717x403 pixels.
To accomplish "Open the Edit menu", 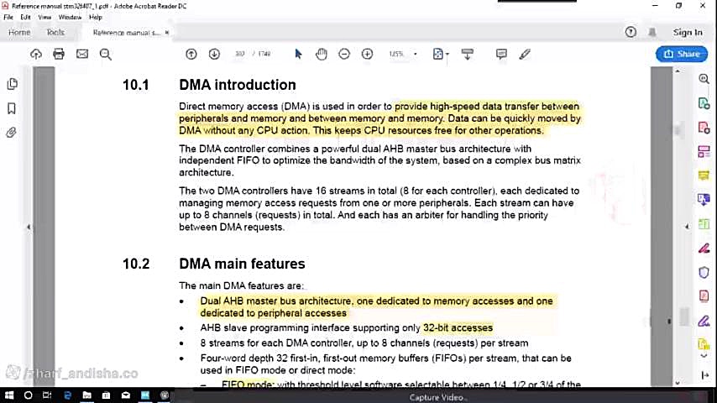I will pyautogui.click(x=25, y=18).
